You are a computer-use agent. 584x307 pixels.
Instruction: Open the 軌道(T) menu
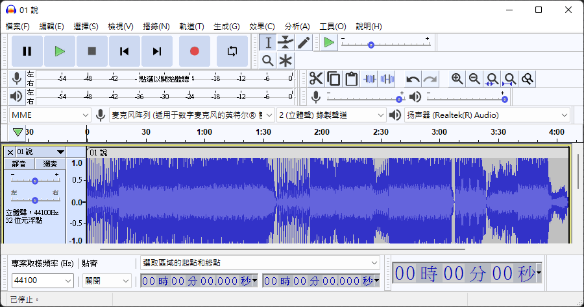point(191,27)
